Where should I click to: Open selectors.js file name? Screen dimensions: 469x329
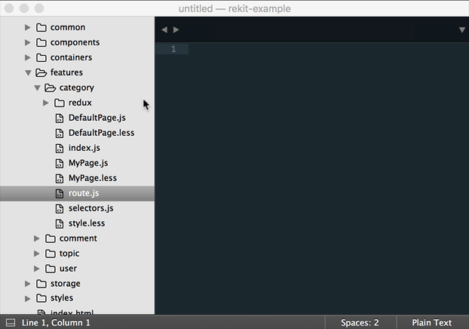point(91,208)
